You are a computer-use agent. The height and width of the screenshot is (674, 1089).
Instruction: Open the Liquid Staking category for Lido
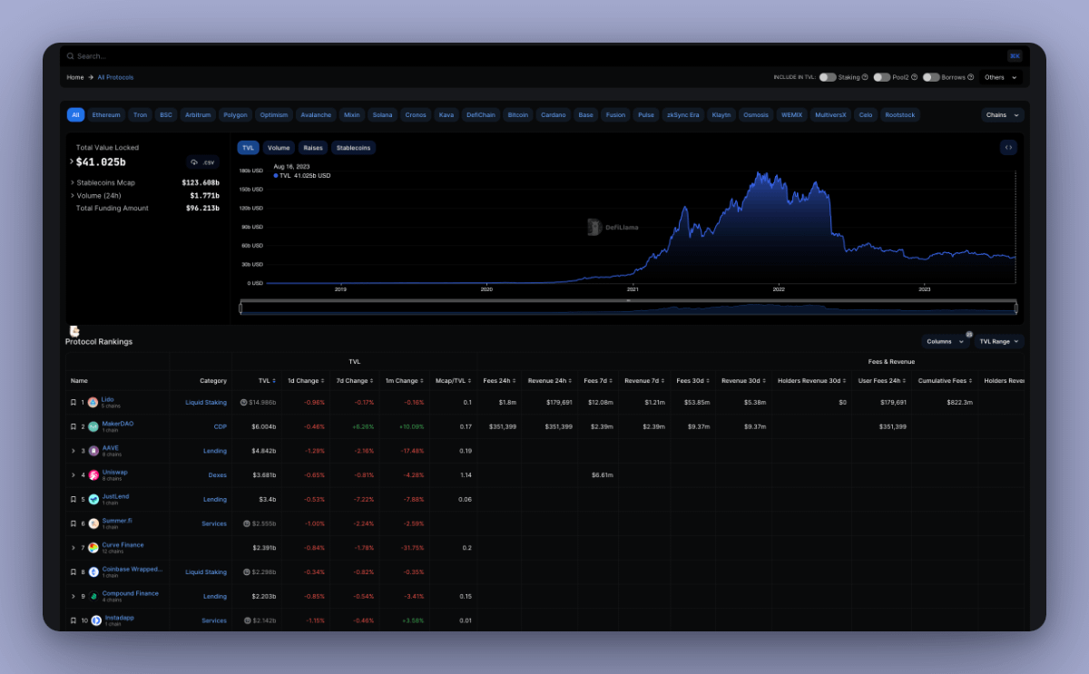point(206,402)
